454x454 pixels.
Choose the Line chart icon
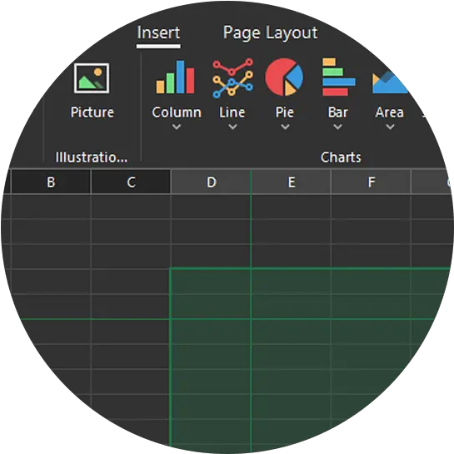[232, 77]
